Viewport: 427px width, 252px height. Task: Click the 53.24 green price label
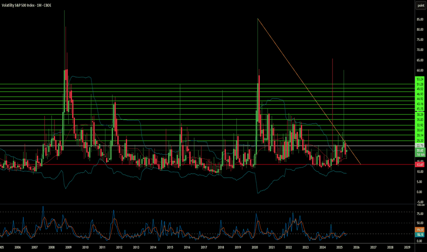click(x=420, y=79)
